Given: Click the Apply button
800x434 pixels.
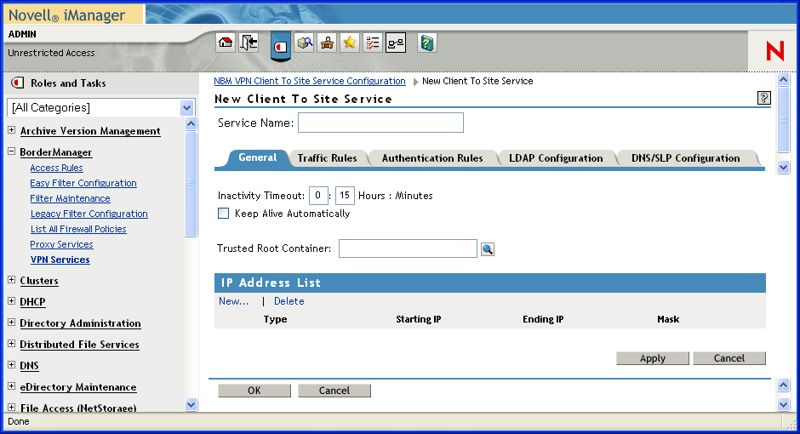Looking at the screenshot, I should point(653,358).
